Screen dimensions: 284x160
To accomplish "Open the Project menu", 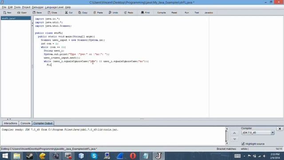I will 26,7.
